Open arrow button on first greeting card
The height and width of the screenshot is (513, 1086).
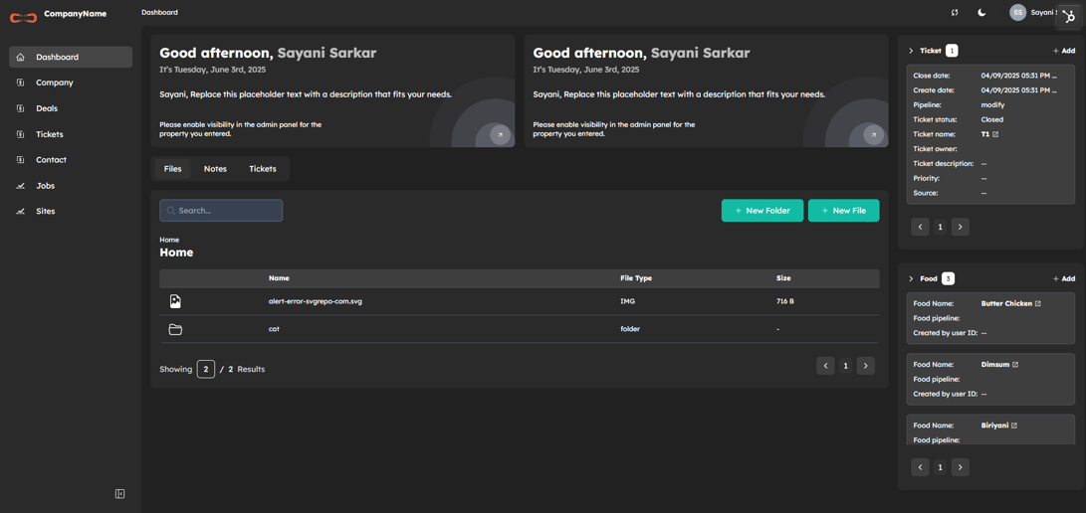pos(500,135)
